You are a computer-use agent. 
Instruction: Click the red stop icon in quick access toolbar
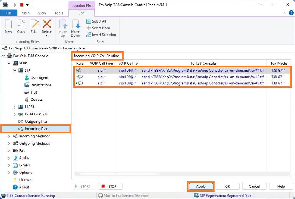pyautogui.click(x=22, y=5)
